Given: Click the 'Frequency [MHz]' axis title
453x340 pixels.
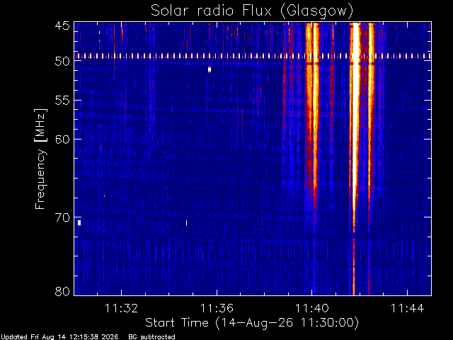Looking at the screenshot, I should coord(40,159).
